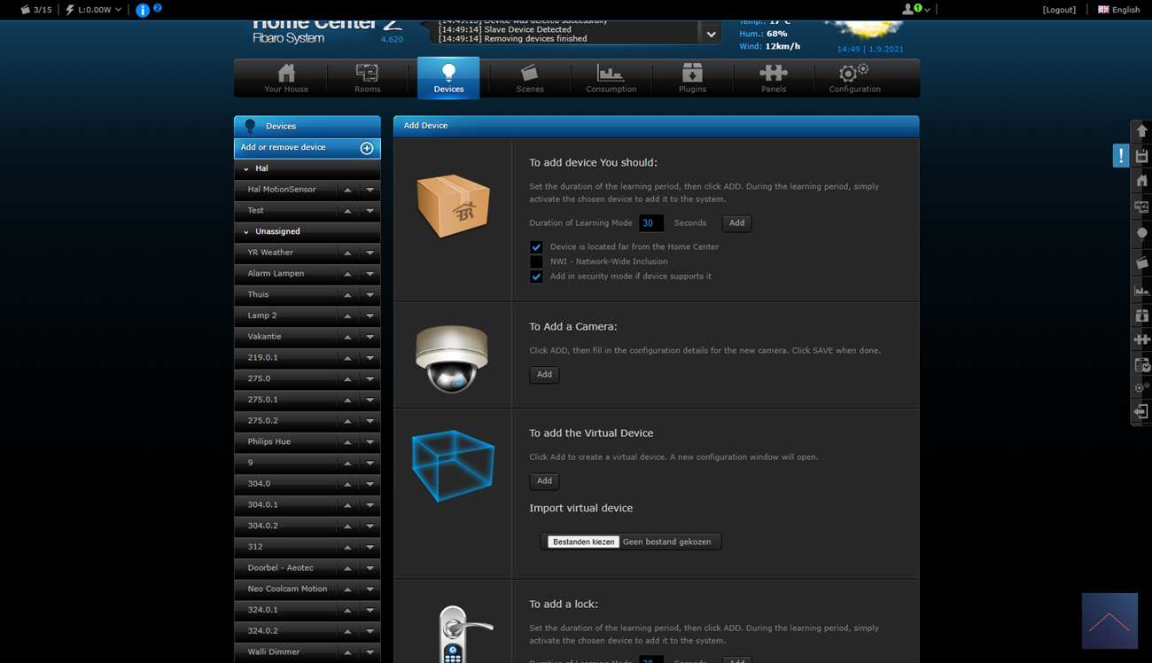
Task: Go to the Rooms tab
Action: point(367,78)
